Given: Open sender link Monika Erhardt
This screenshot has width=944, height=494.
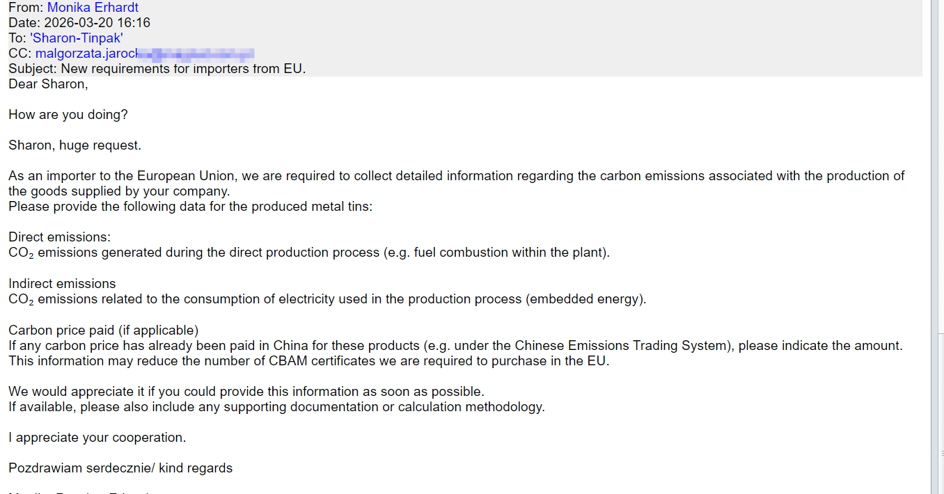Looking at the screenshot, I should (x=93, y=8).
